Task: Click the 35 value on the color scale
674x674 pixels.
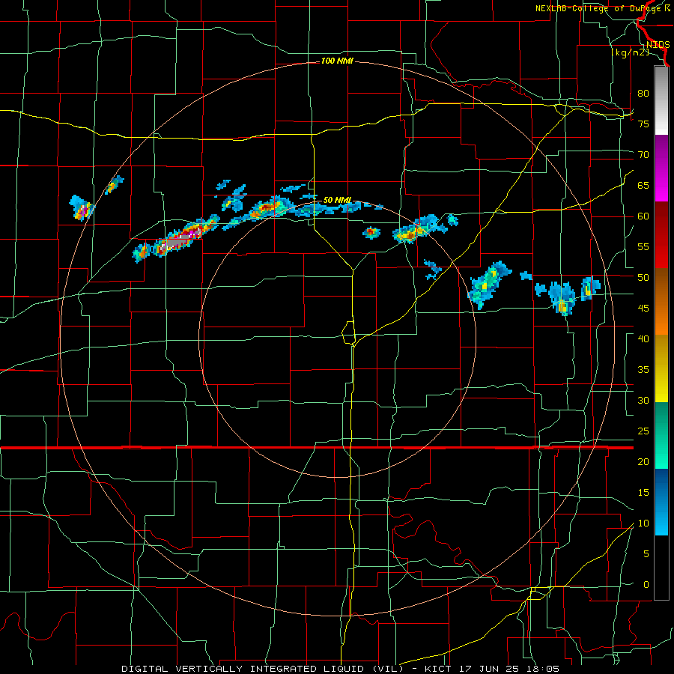Action: click(643, 370)
